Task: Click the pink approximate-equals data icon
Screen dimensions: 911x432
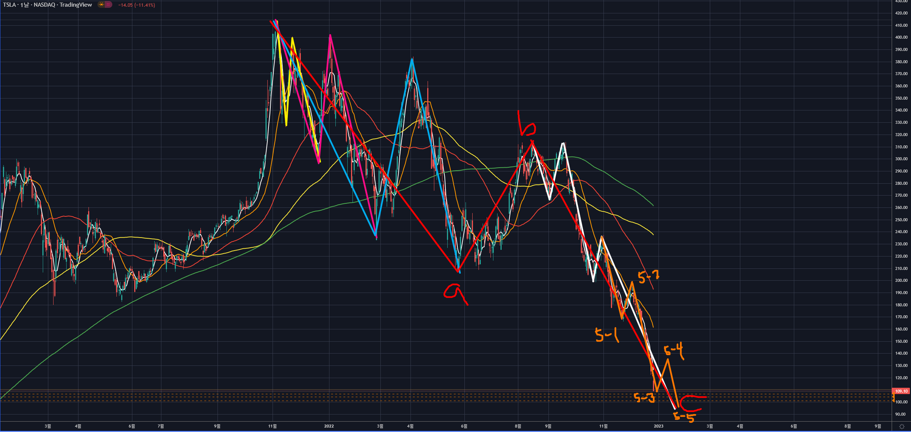Action: pyautogui.click(x=108, y=5)
